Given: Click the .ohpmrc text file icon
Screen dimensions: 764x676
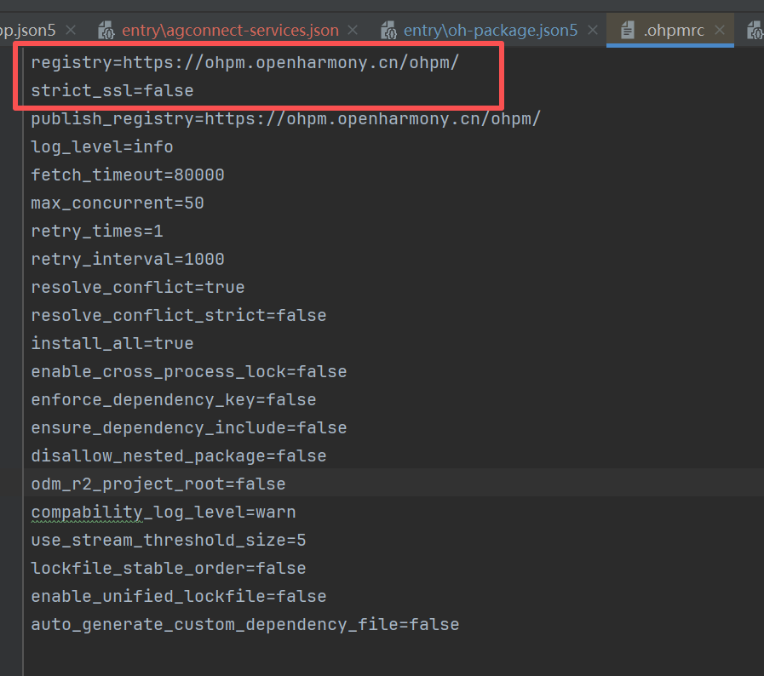Looking at the screenshot, I should pos(628,31).
